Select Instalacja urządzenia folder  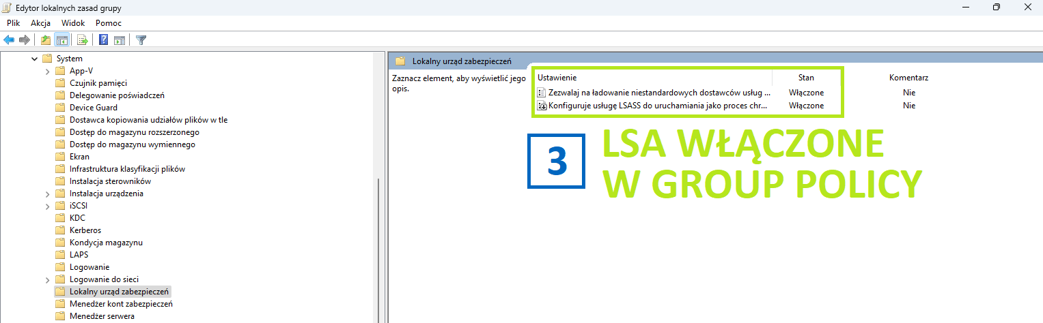[x=107, y=194]
